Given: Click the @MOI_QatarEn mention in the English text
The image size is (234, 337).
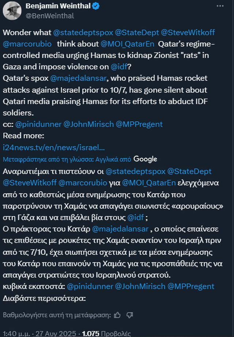Looking at the screenshot, I should click(127, 44).
